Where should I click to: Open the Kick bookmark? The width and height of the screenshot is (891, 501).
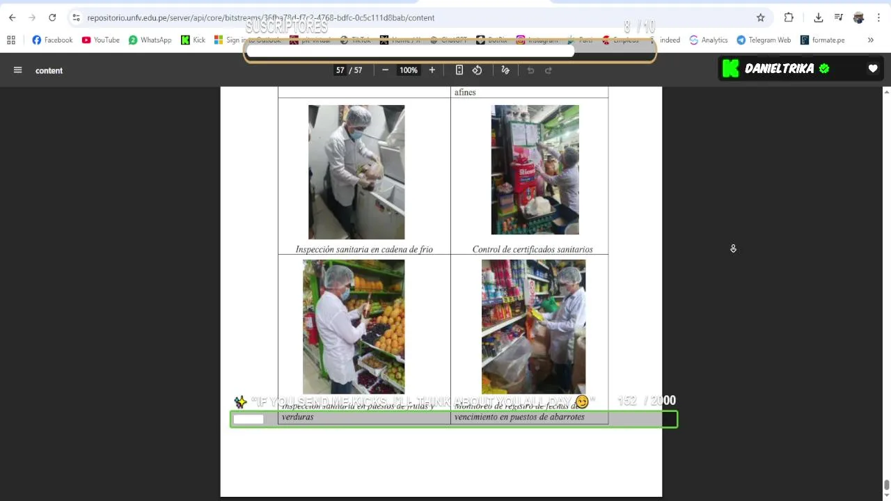click(193, 40)
